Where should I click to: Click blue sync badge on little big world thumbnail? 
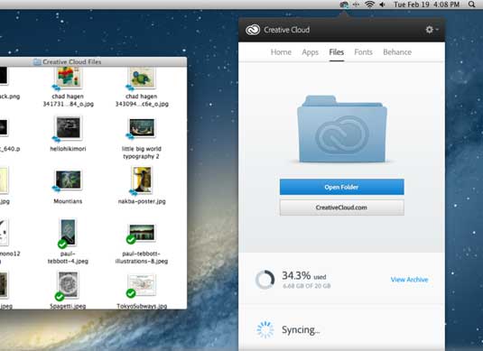[130, 135]
